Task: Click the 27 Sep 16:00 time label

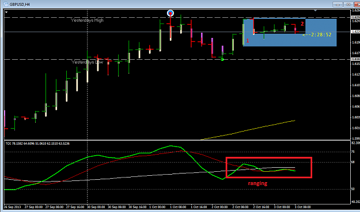Action: [75, 207]
